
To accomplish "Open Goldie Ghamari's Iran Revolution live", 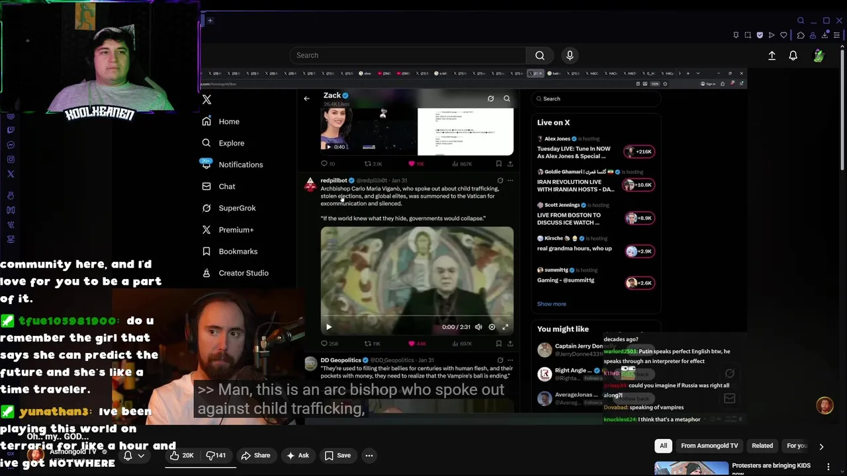I will (596, 182).
